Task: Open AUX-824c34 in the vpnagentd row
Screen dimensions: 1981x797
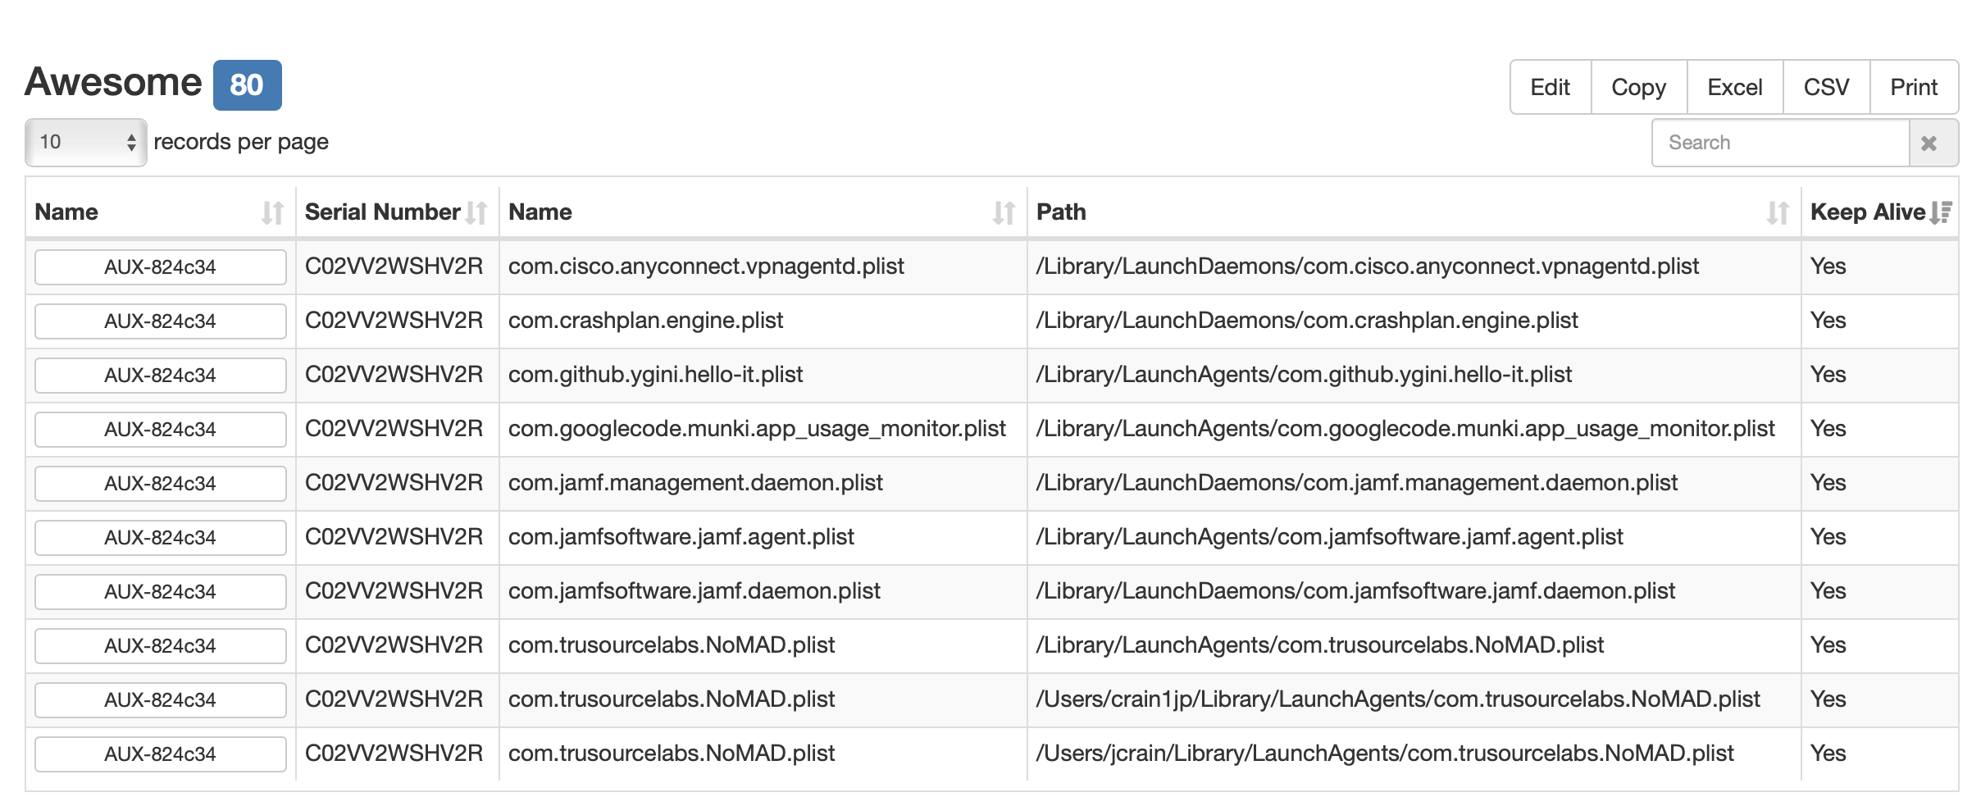Action: 160,267
